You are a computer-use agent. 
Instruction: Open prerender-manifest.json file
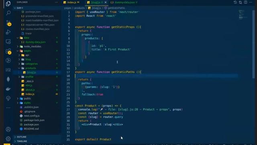39,16
